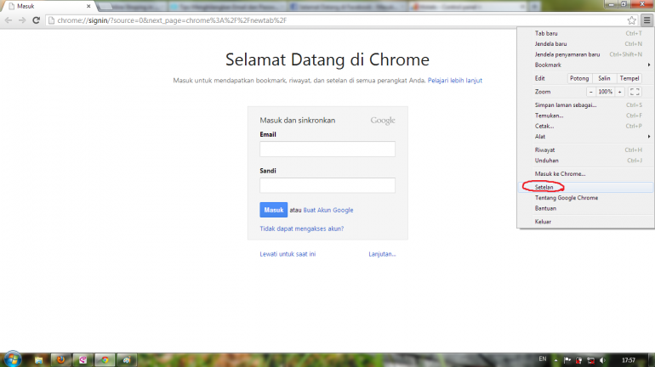Click Lewati untuk saat ini link

[x=288, y=254]
